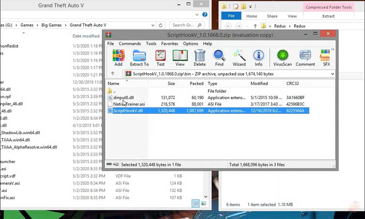
Task: Go up one folder in Redux window
Action: [255, 26]
